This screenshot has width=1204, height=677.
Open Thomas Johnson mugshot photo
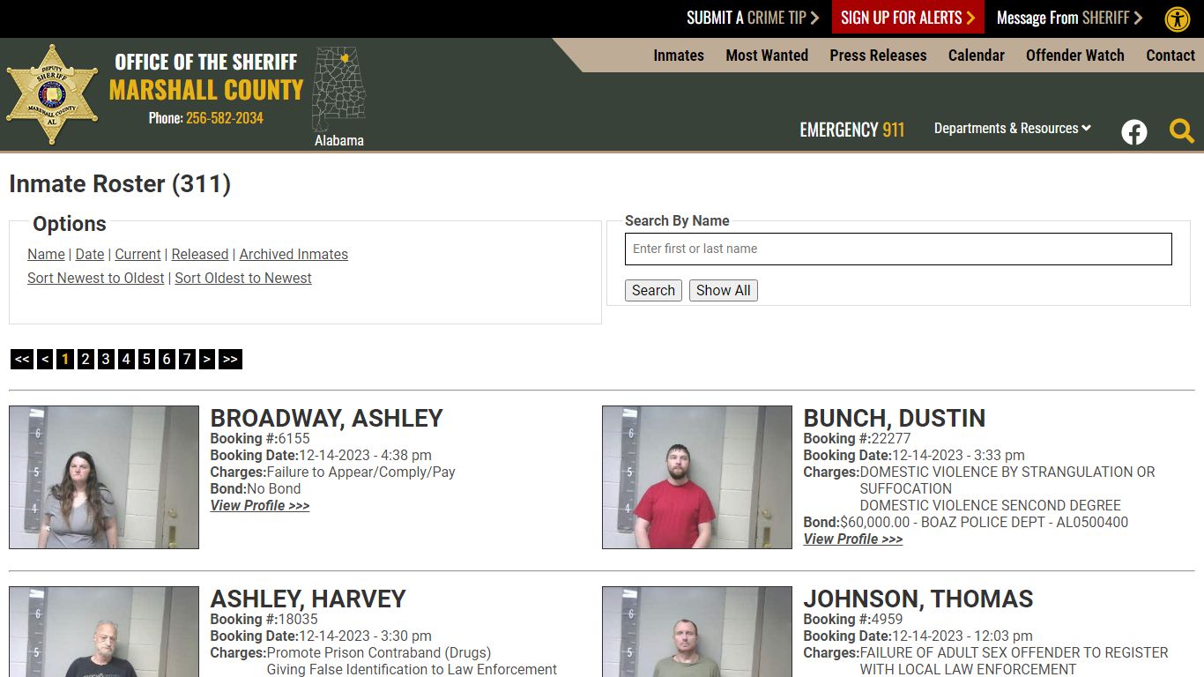click(x=697, y=631)
